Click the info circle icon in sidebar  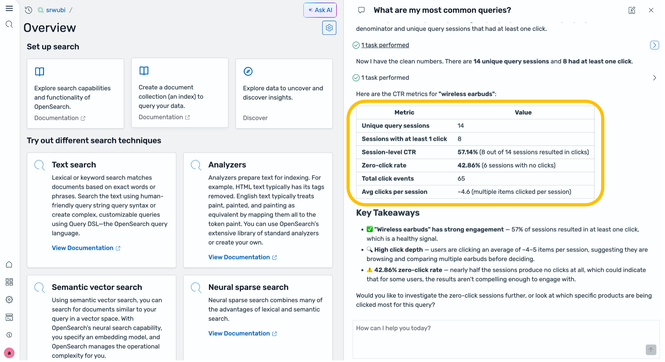coord(9,335)
